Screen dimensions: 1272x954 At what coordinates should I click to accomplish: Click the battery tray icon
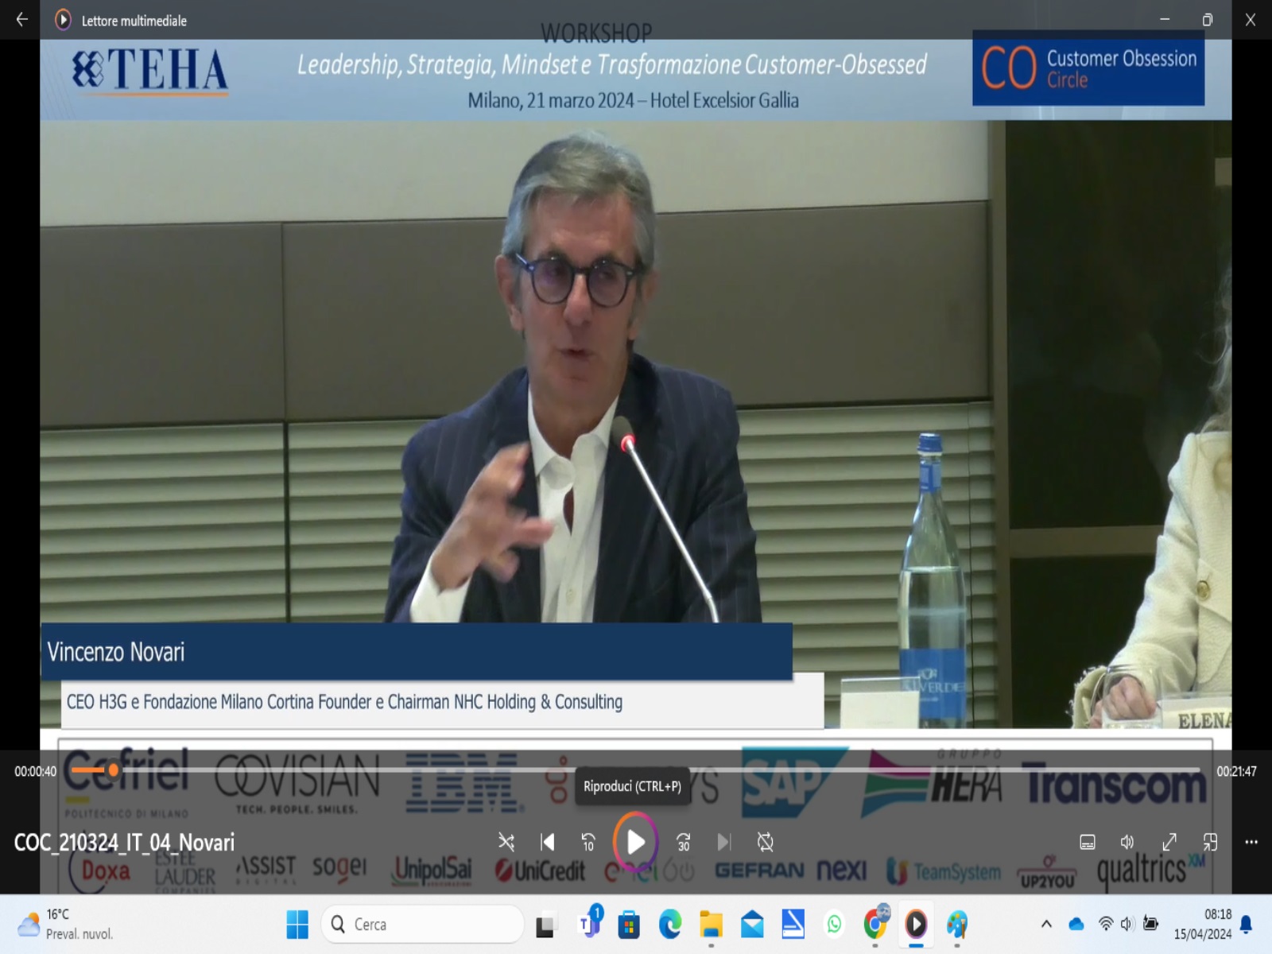(1150, 924)
